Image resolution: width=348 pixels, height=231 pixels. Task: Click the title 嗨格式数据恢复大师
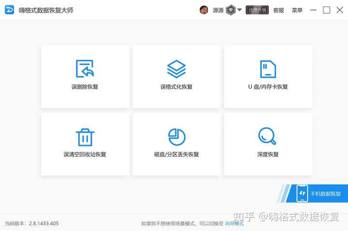tap(46, 10)
